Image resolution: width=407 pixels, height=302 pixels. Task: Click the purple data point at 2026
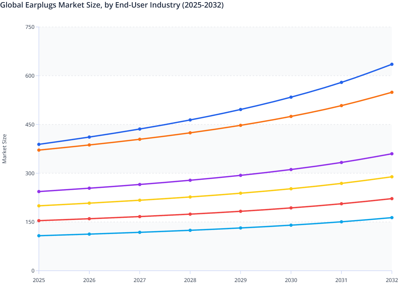click(89, 188)
